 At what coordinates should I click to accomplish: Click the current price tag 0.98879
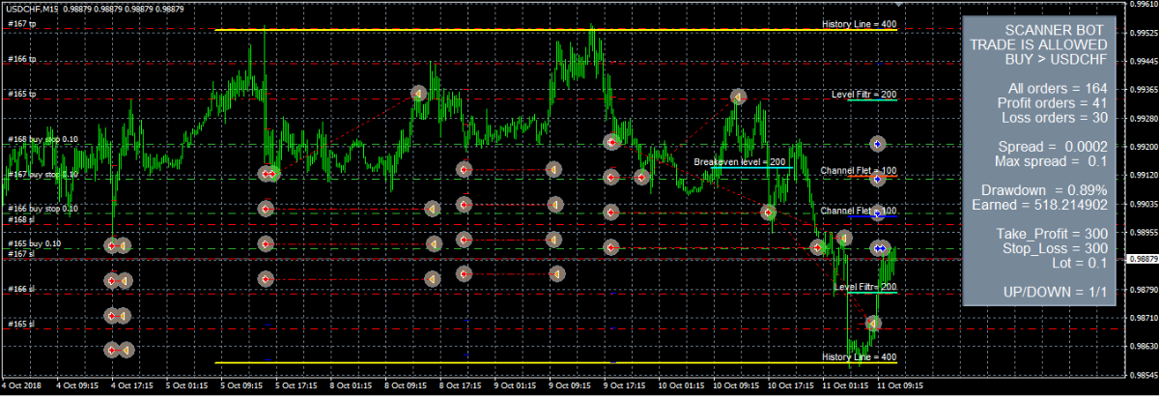point(1143,259)
